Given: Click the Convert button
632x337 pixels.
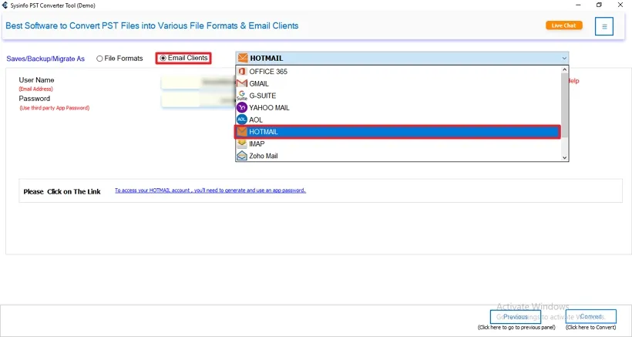Looking at the screenshot, I should coord(591,317).
